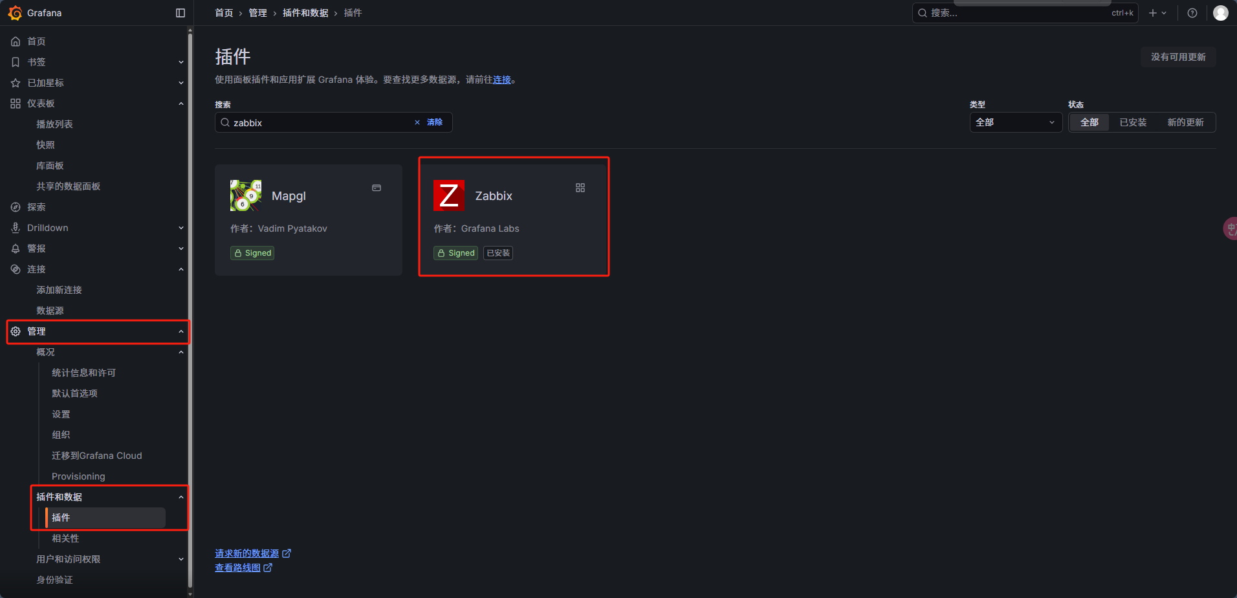Open the 类型 dropdown showing 全部
Screen dimensions: 1237x598
pyautogui.click(x=1016, y=122)
